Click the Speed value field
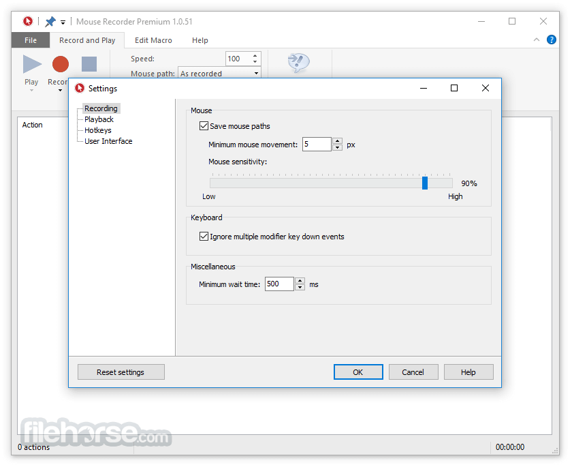 238,59
